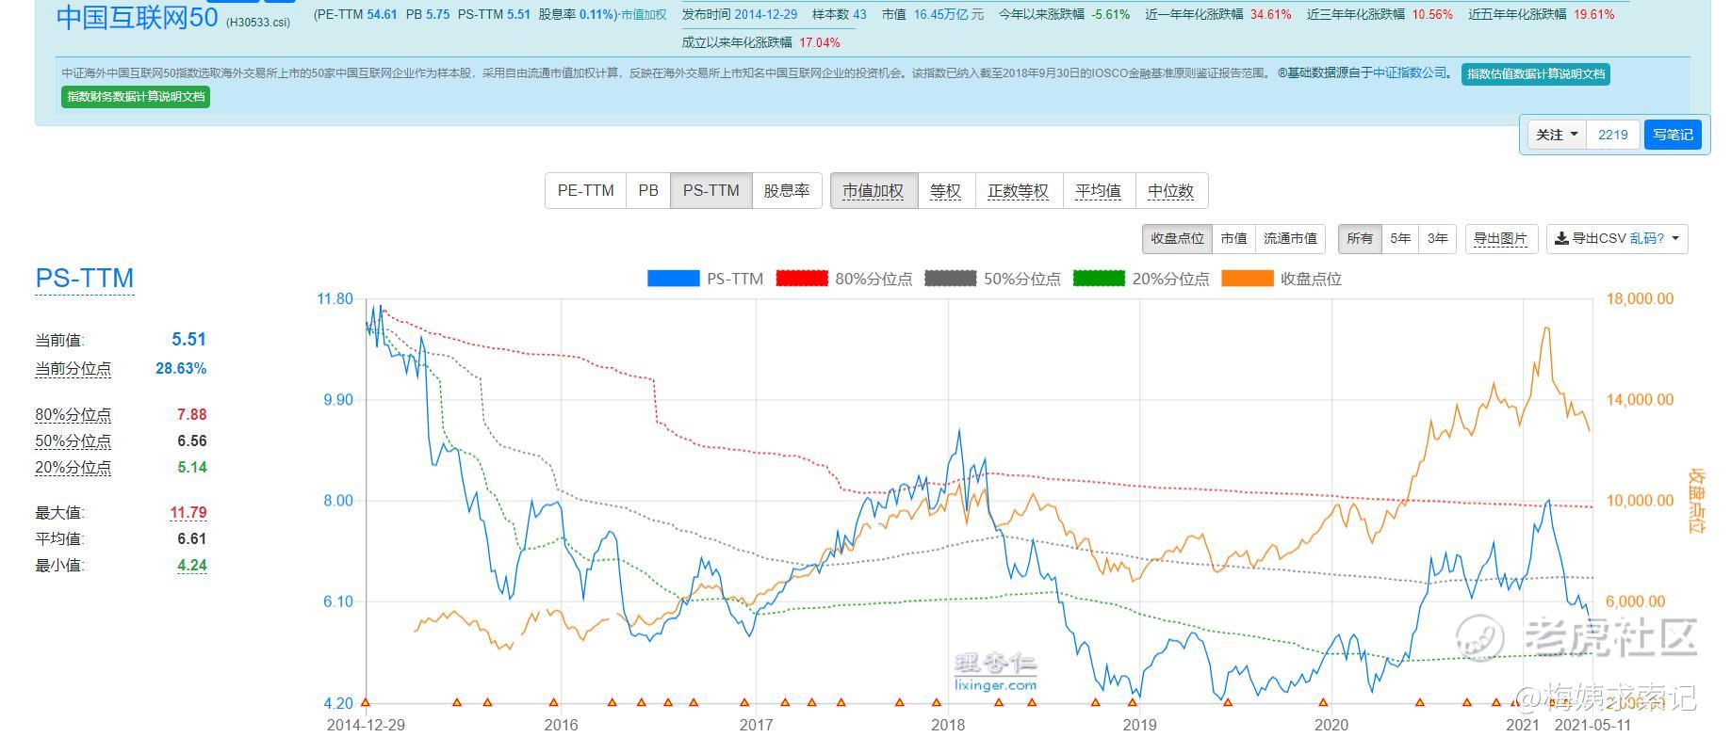Click the triangle marker near 2020 tick

click(x=1323, y=702)
